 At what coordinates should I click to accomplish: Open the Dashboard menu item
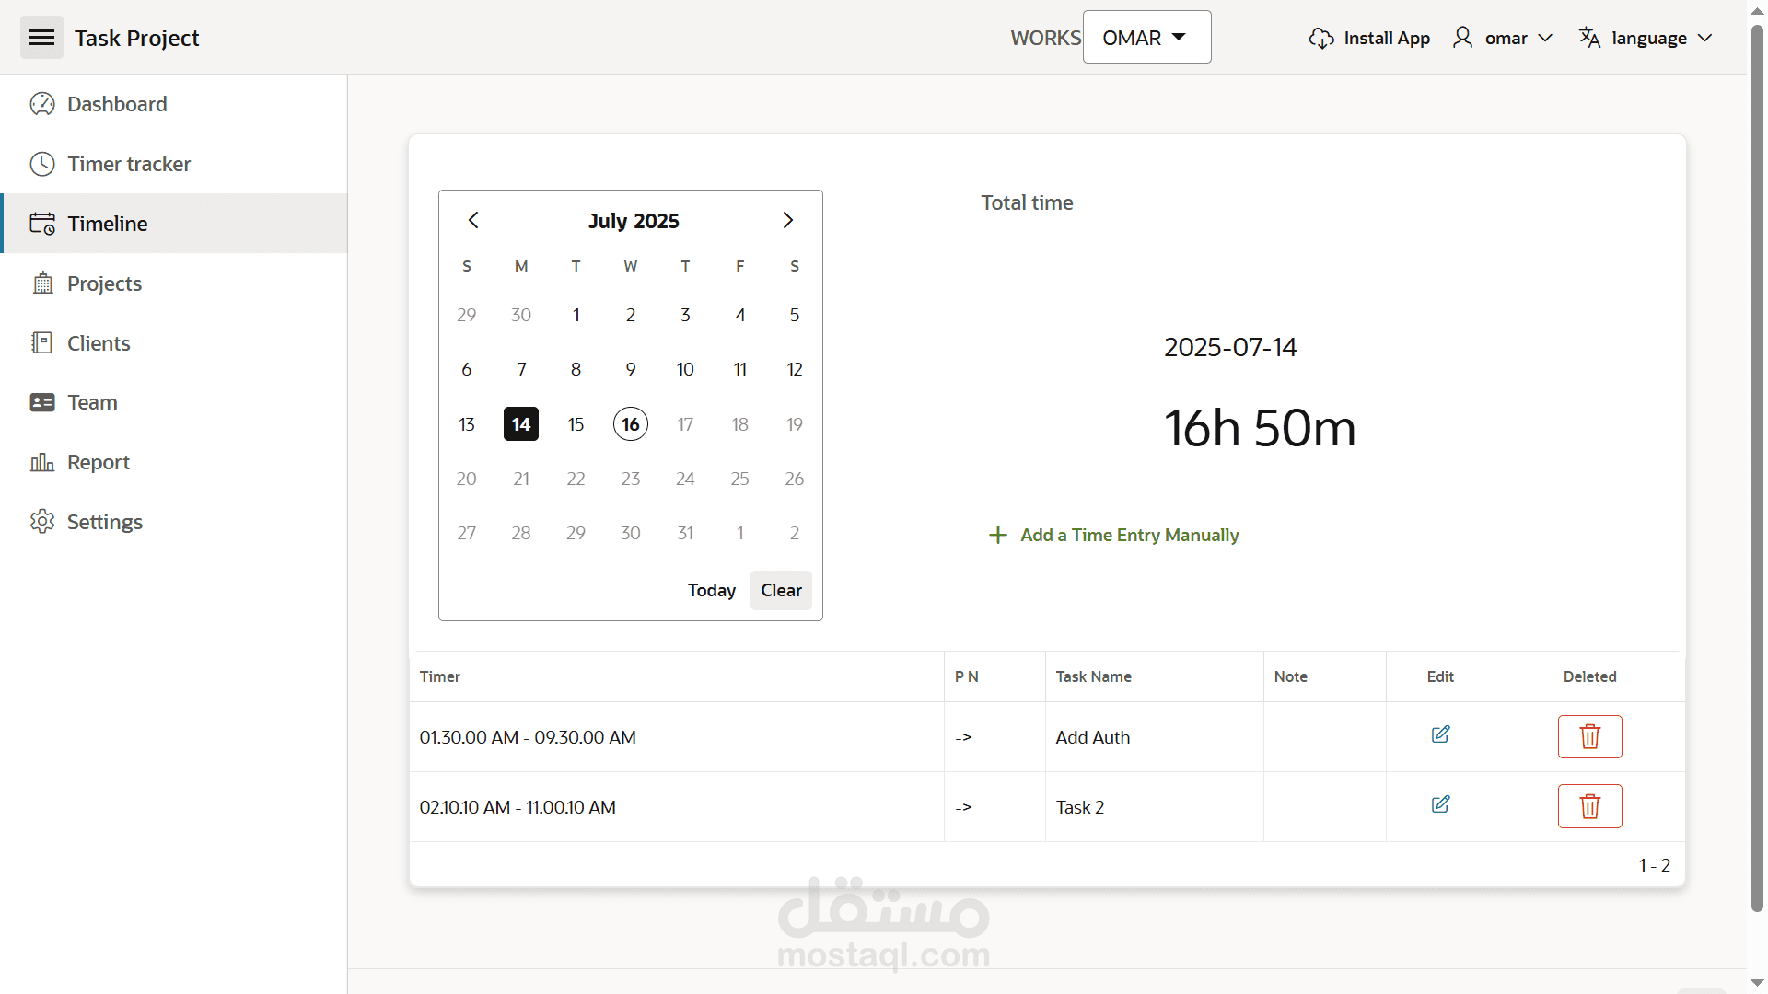point(174,104)
